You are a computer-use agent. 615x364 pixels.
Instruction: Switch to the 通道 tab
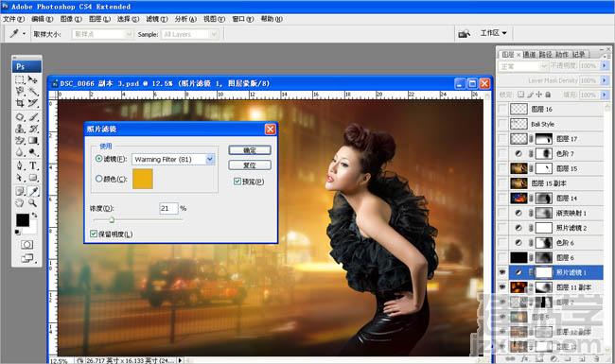click(x=529, y=55)
